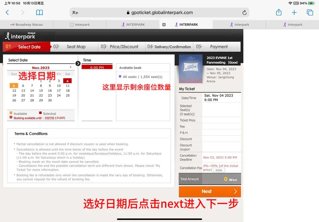The width and height of the screenshot is (319, 222).
Task: Click the All seats purple color square
Action: (120, 76)
